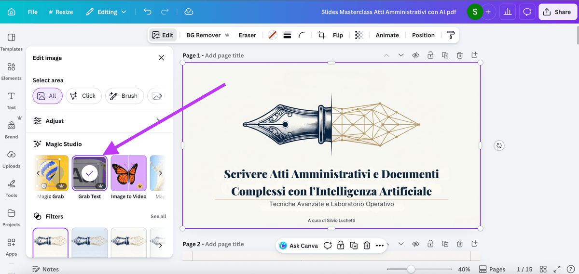Image resolution: width=579 pixels, height=274 pixels.
Task: Delete Page 1 with trash icon
Action: (x=460, y=55)
